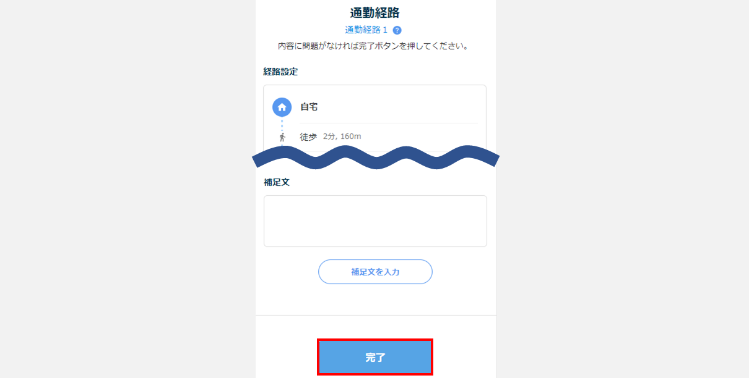Click the walking person icon
This screenshot has width=749, height=378.
pyautogui.click(x=282, y=137)
